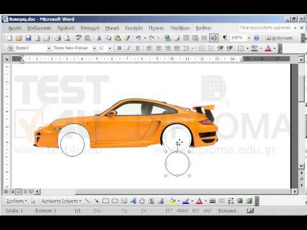
Task: Open the Αυτόματα Σχήματα shapes menu
Action: coord(61,201)
